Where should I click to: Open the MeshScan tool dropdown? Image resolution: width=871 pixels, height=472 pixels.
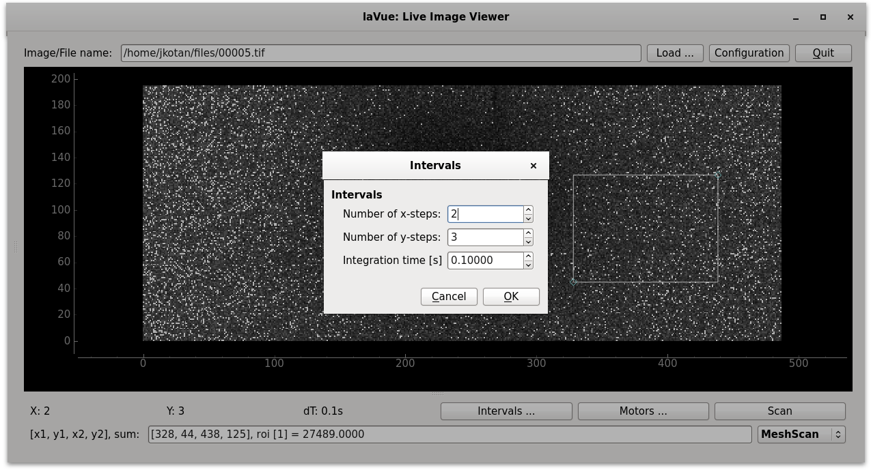tap(801, 434)
